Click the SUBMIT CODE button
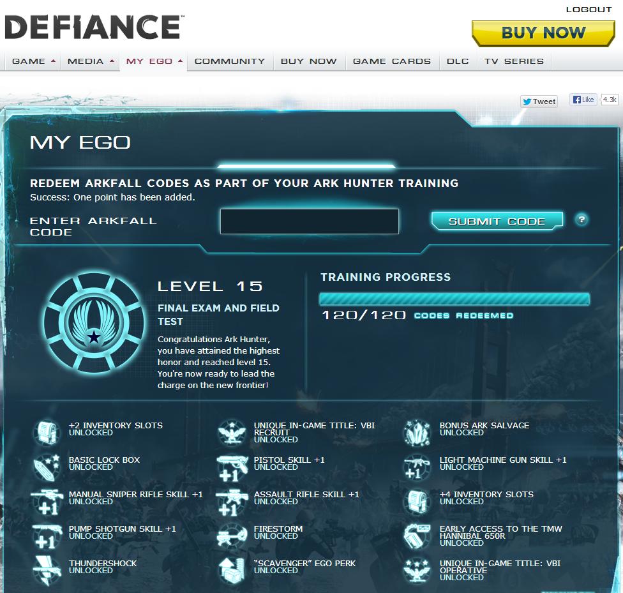The height and width of the screenshot is (593, 623). click(x=497, y=221)
